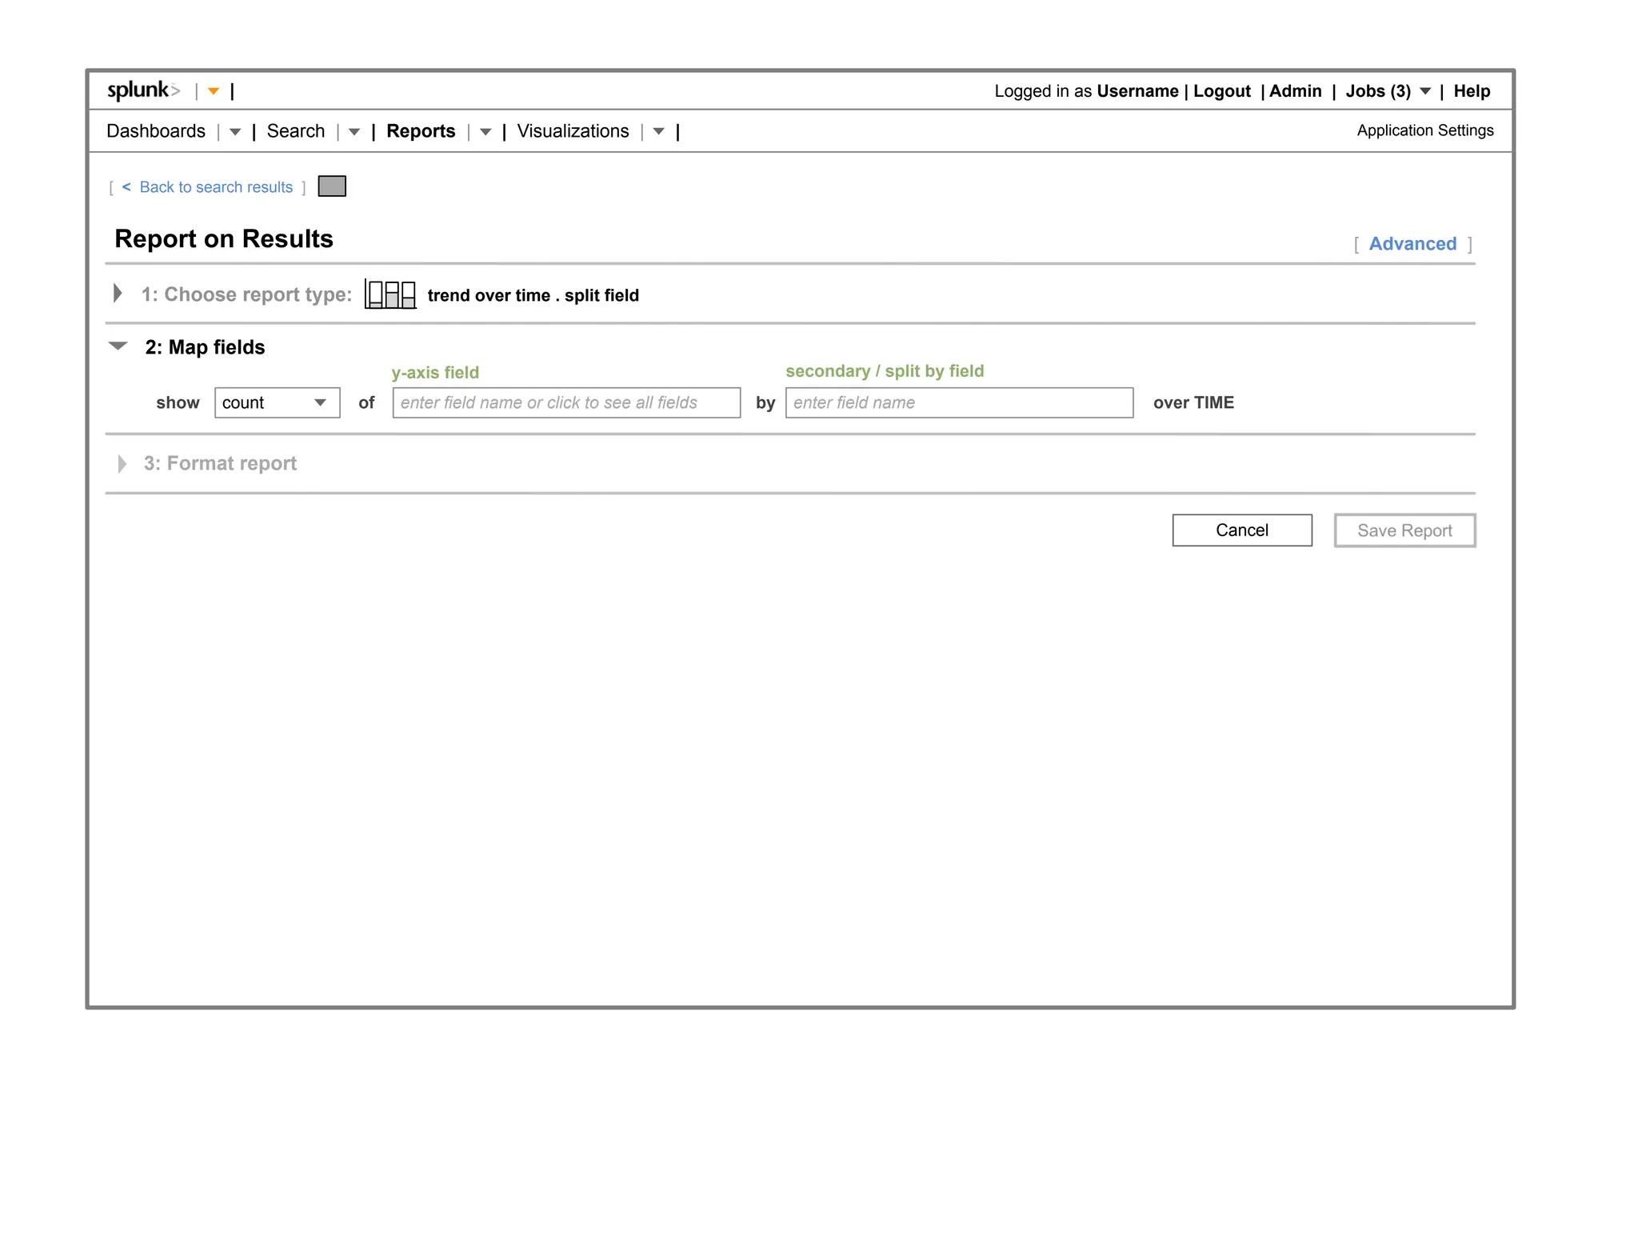Click the 3: Format report heading
1638x1253 pixels.
pos(220,463)
